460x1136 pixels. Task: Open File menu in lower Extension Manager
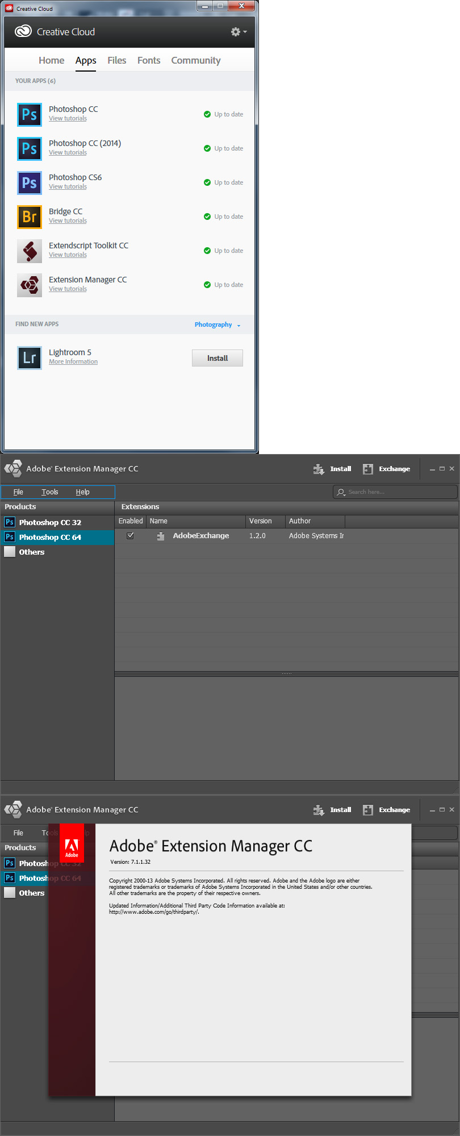coord(18,833)
